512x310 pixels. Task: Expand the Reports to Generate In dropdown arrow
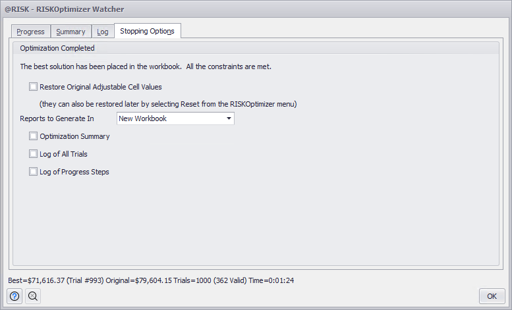(228, 118)
